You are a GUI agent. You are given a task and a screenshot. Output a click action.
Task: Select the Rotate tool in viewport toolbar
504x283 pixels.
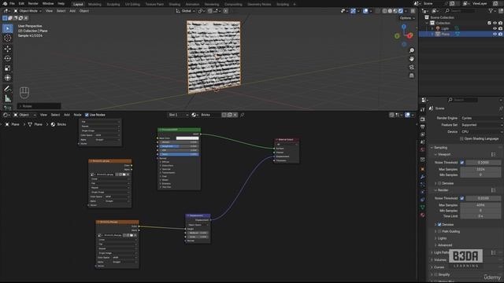click(x=8, y=58)
